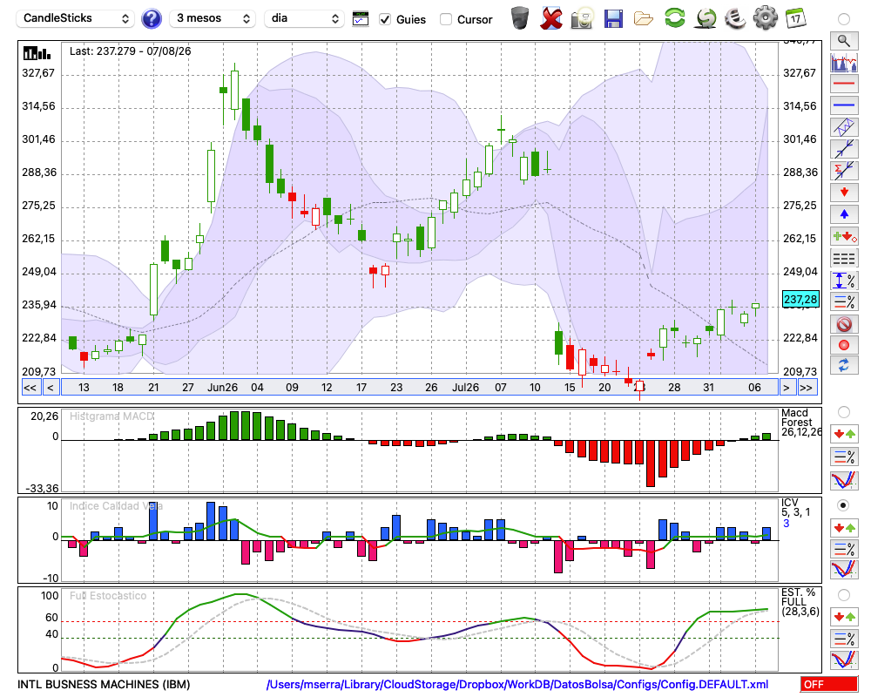Click the << rewind button on timeline
871x697 pixels.
(30, 388)
